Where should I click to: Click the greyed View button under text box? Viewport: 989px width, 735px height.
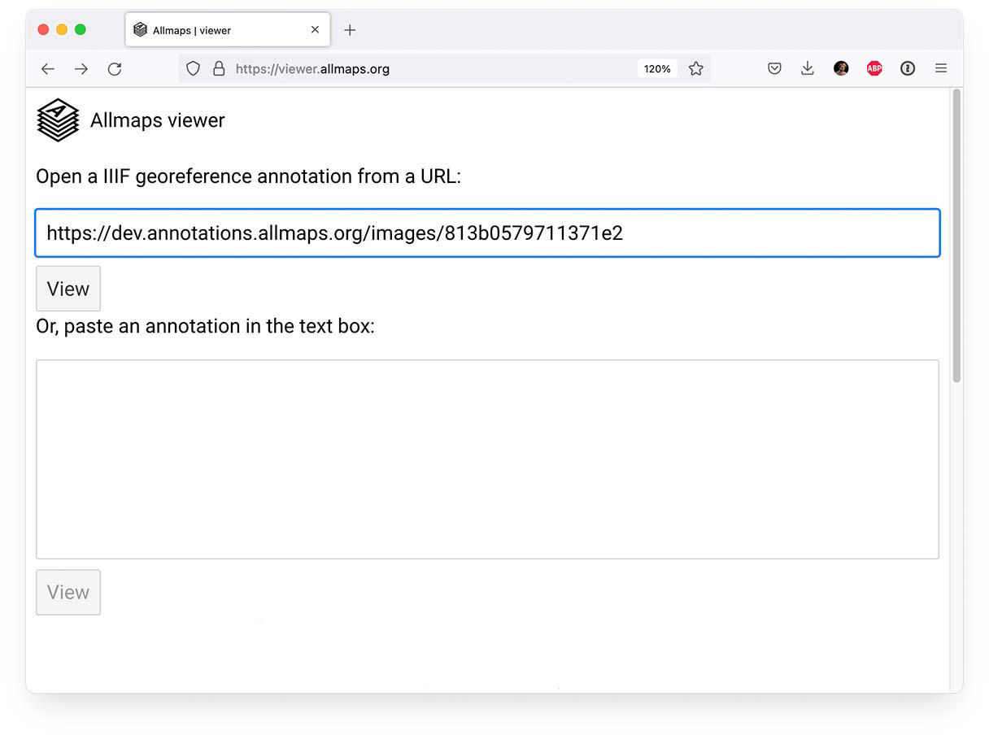pyautogui.click(x=68, y=592)
